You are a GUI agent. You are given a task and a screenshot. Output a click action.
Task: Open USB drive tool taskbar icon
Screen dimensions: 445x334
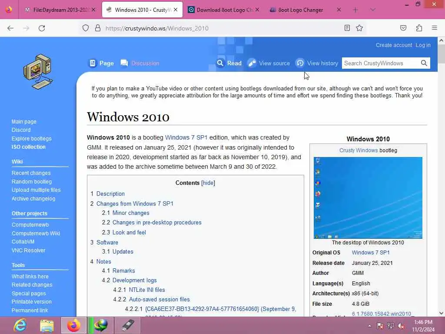tap(127, 325)
